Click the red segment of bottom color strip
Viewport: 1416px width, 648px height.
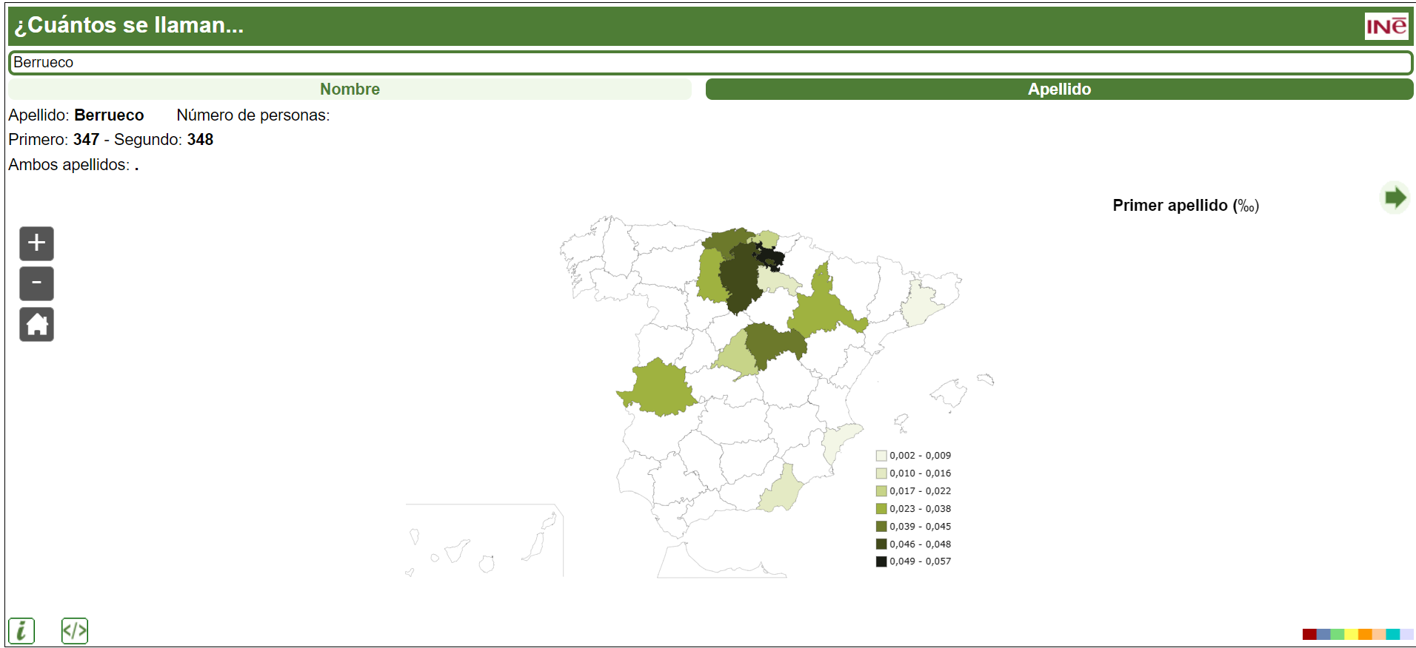coord(1309,634)
